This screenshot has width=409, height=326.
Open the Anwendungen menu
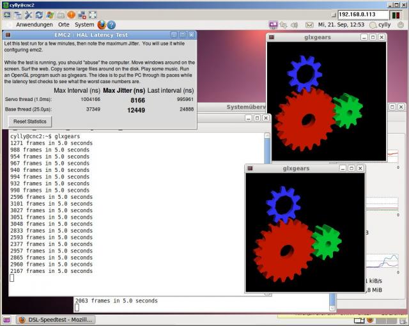point(35,25)
